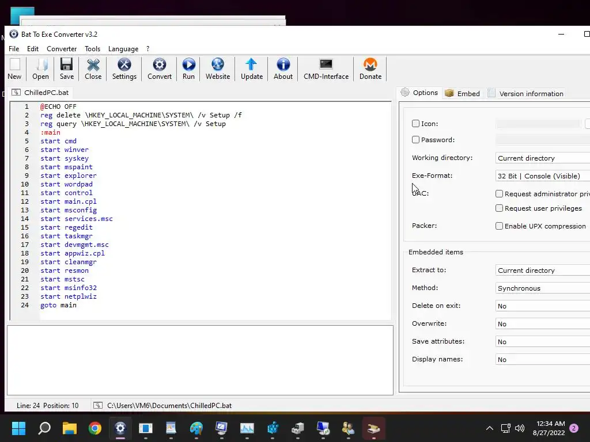Open Resource Monitor taskbar icon
This screenshot has width=590, height=442.
[x=247, y=428]
